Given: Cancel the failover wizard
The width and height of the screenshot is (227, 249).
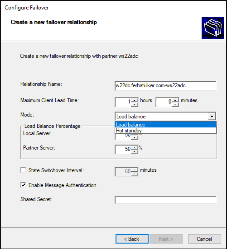Looking at the screenshot, I should (x=204, y=239).
